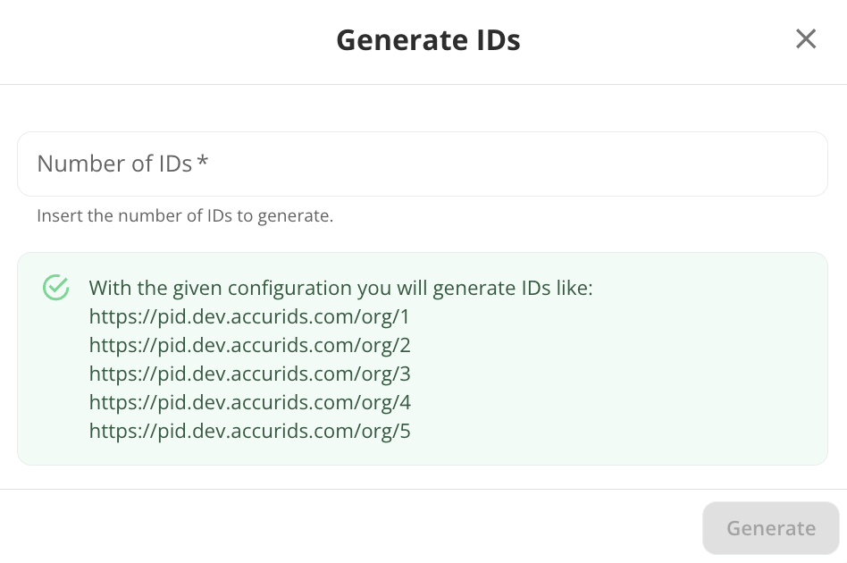Focus the Number of IDs input field

pyautogui.click(x=422, y=164)
